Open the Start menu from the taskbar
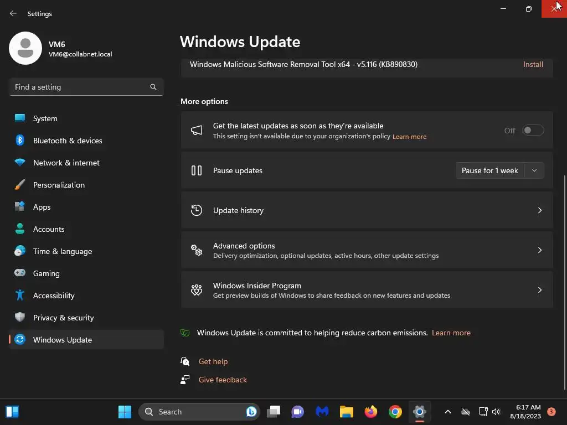This screenshot has height=425, width=567. click(125, 412)
